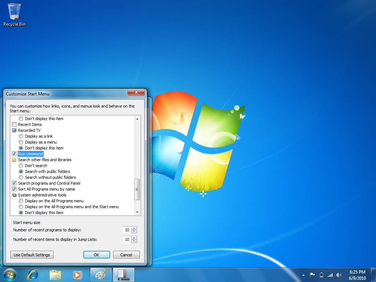Click Search other files and libraries label

point(44,160)
